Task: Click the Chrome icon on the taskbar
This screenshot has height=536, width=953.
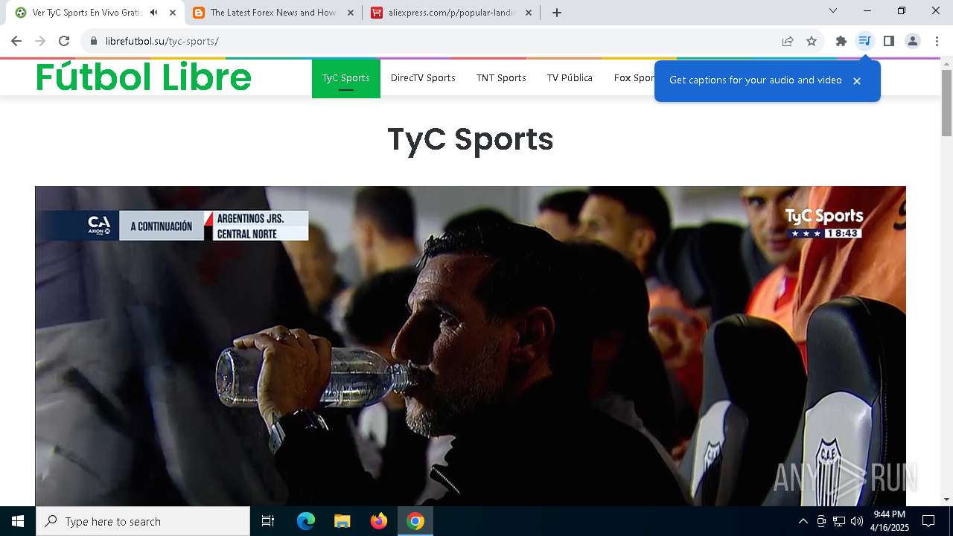Action: click(x=415, y=521)
